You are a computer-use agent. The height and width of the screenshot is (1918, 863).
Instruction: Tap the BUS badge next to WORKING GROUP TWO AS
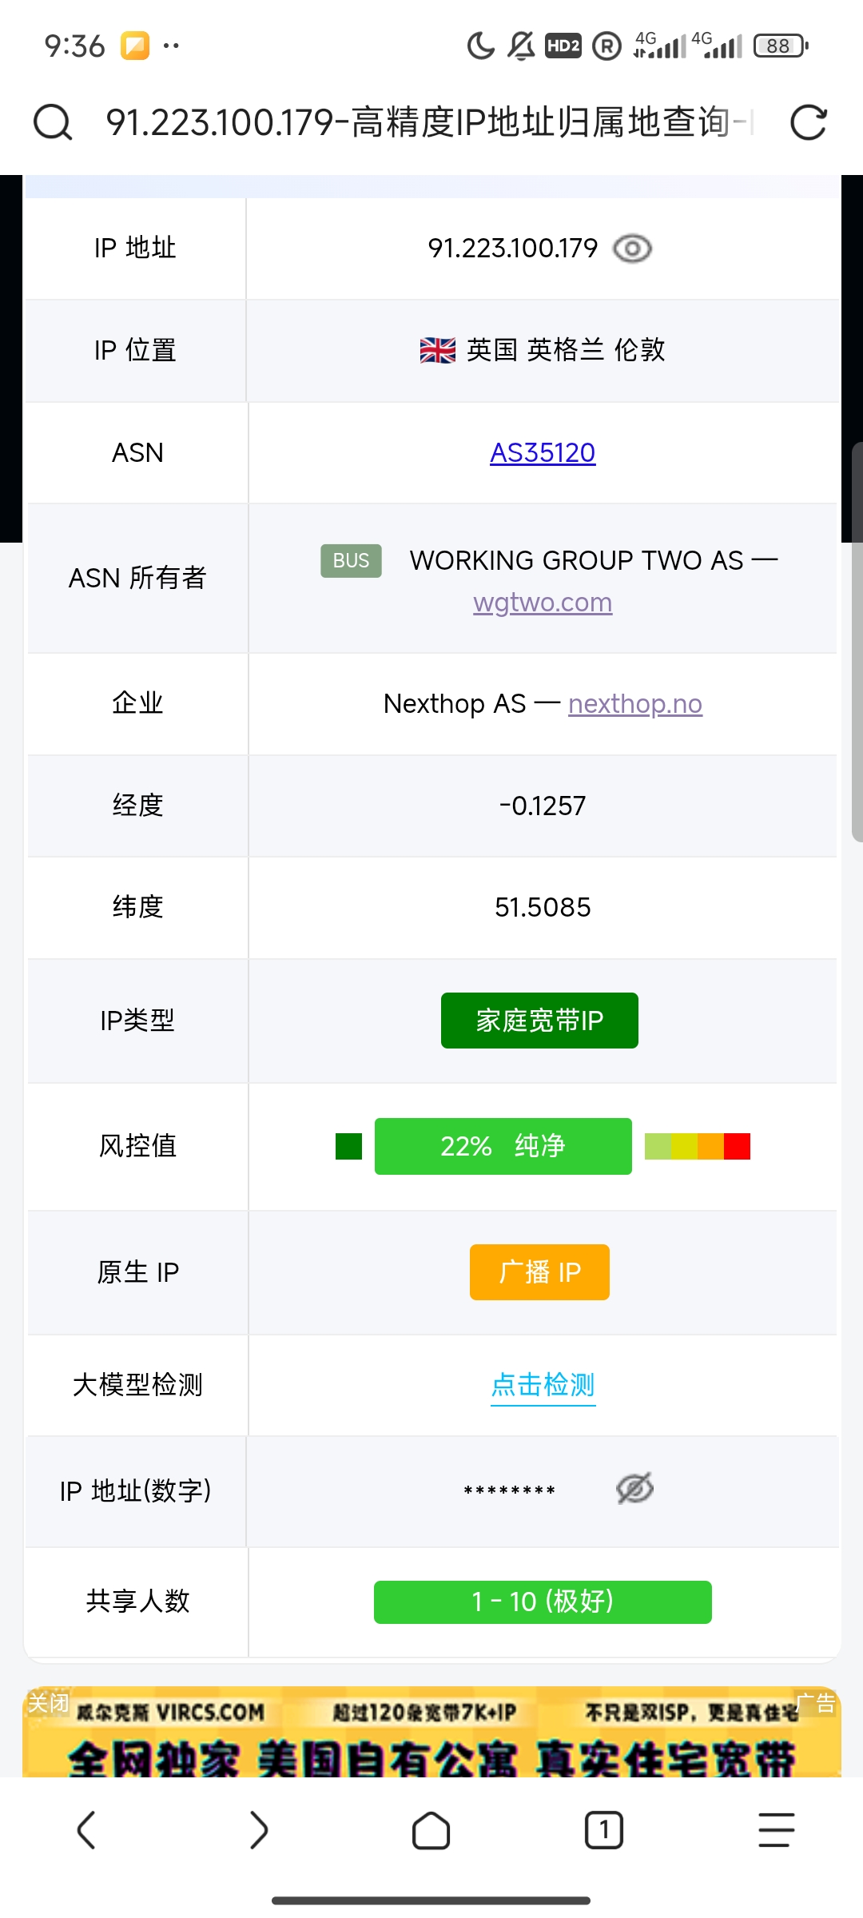pyautogui.click(x=350, y=560)
